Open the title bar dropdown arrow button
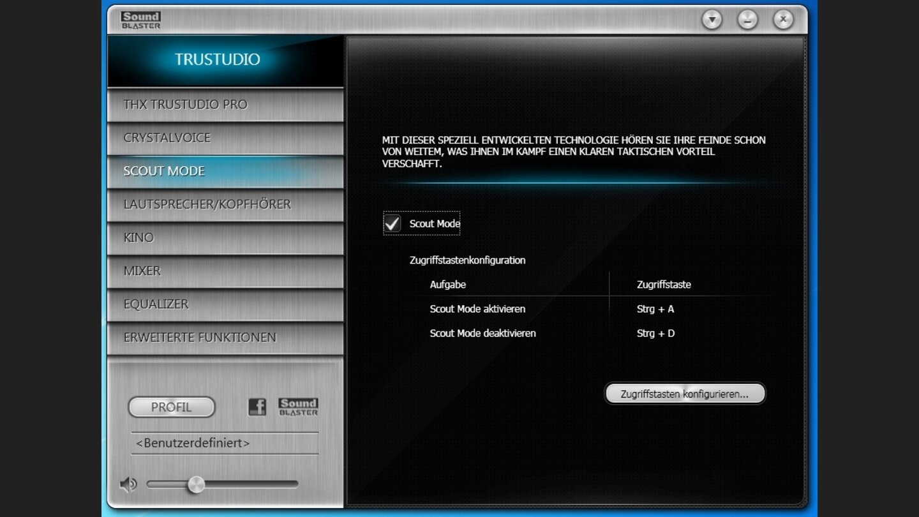 [x=712, y=20]
